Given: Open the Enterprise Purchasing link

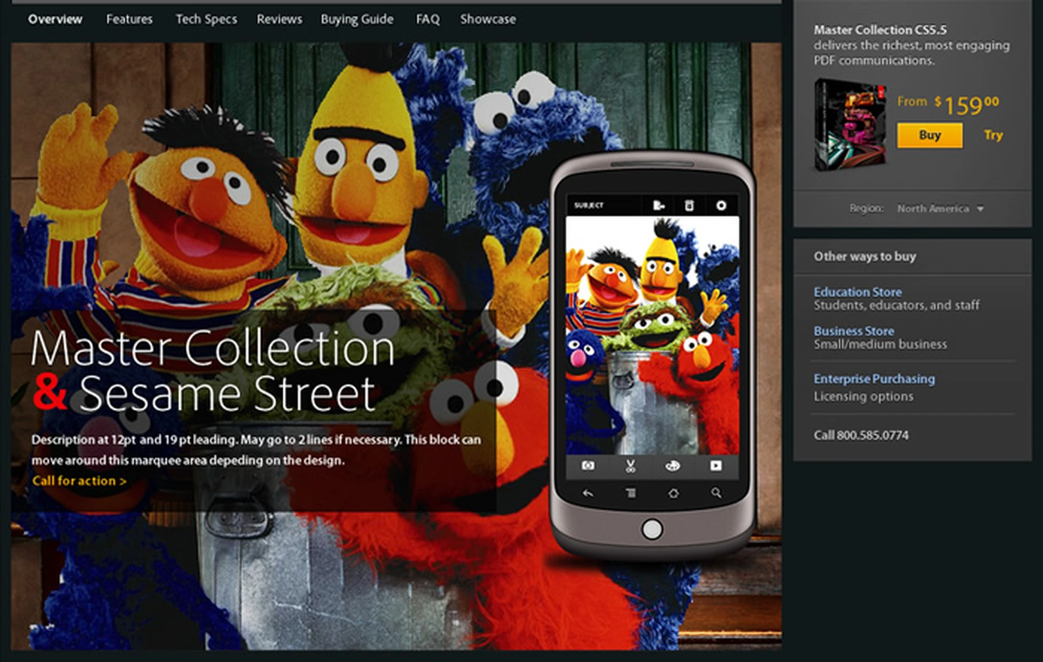Looking at the screenshot, I should 874,379.
